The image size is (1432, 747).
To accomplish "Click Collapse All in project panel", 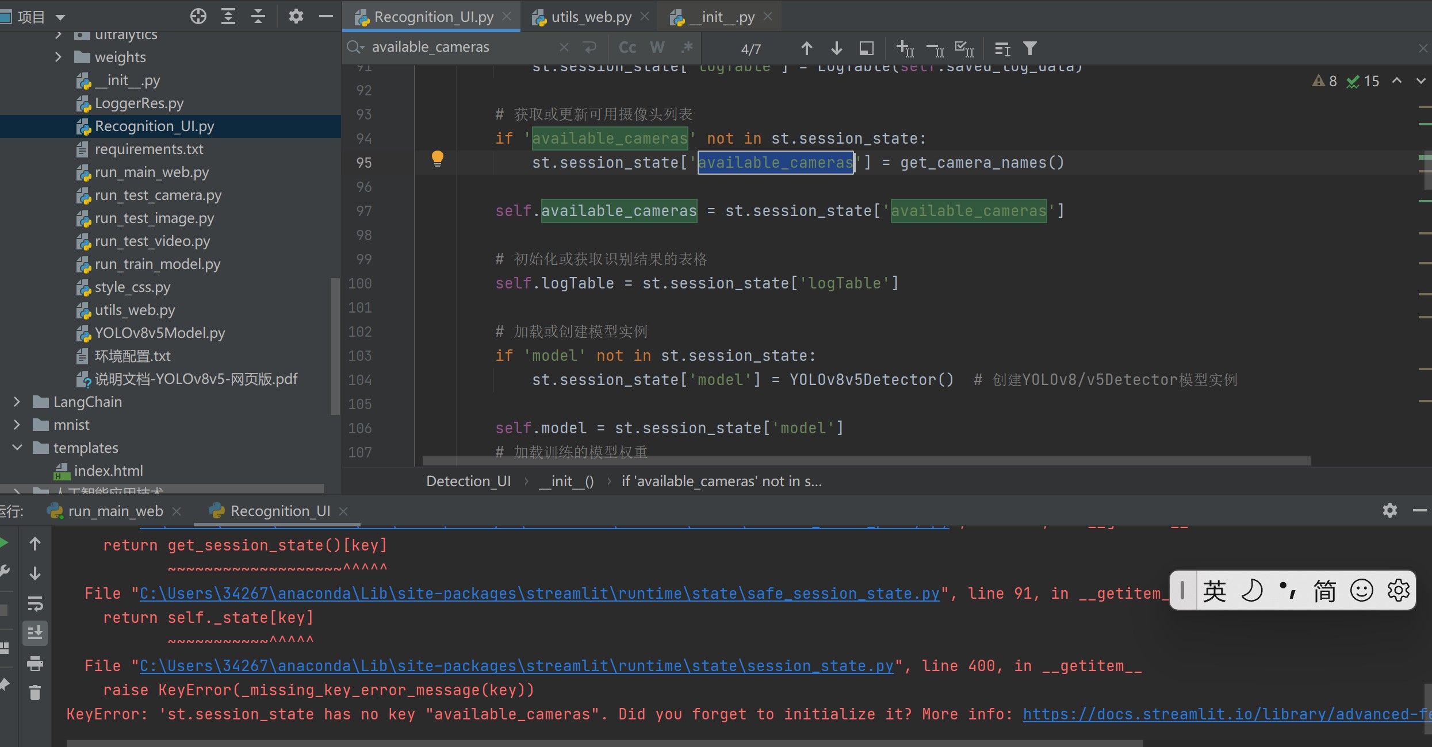I will (x=258, y=16).
